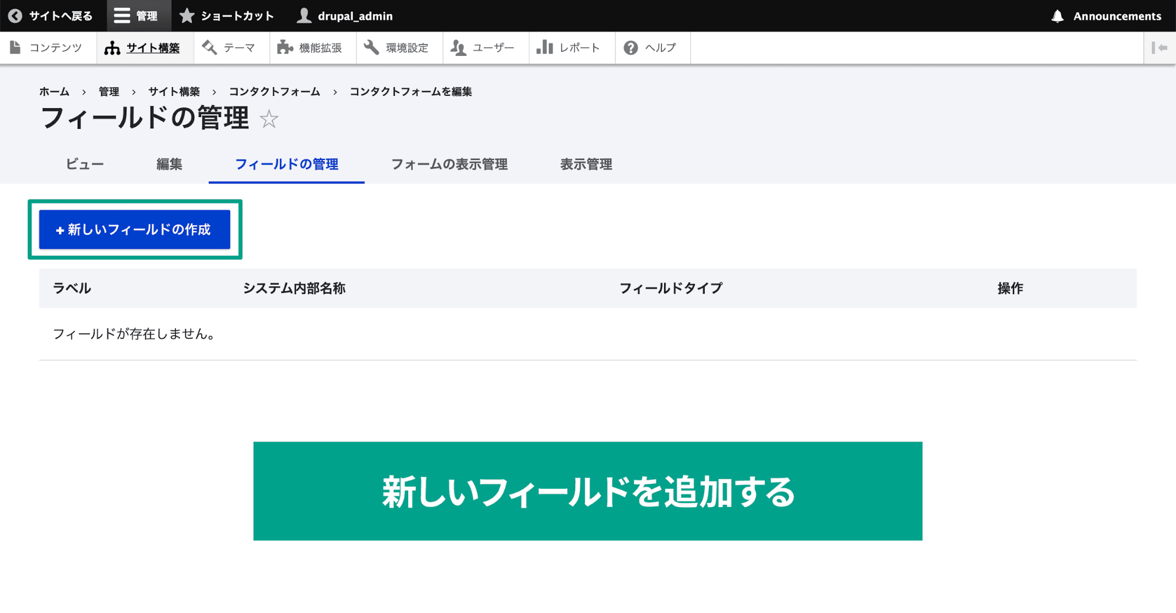
Task: Select the フィールドの管理 tab
Action: pyautogui.click(x=286, y=164)
